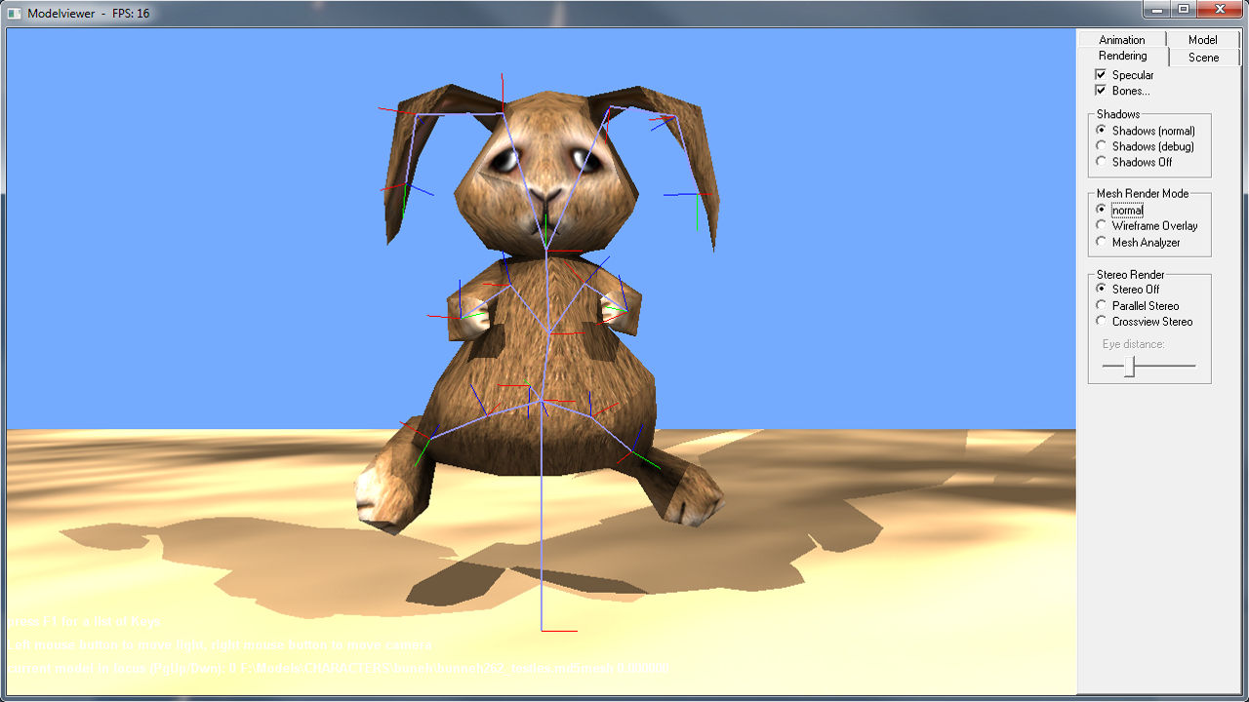Minimize the Modelviewer window

[1157, 9]
